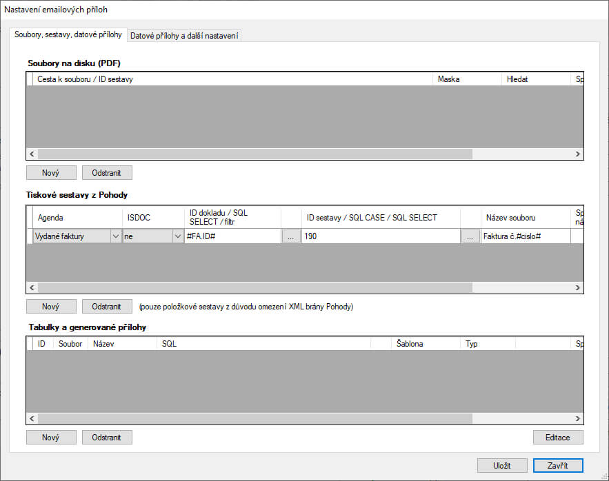Screen dimensions: 609x481
Task: Click left scroll arrow in Tiskové sestavy table
Action: click(32, 287)
